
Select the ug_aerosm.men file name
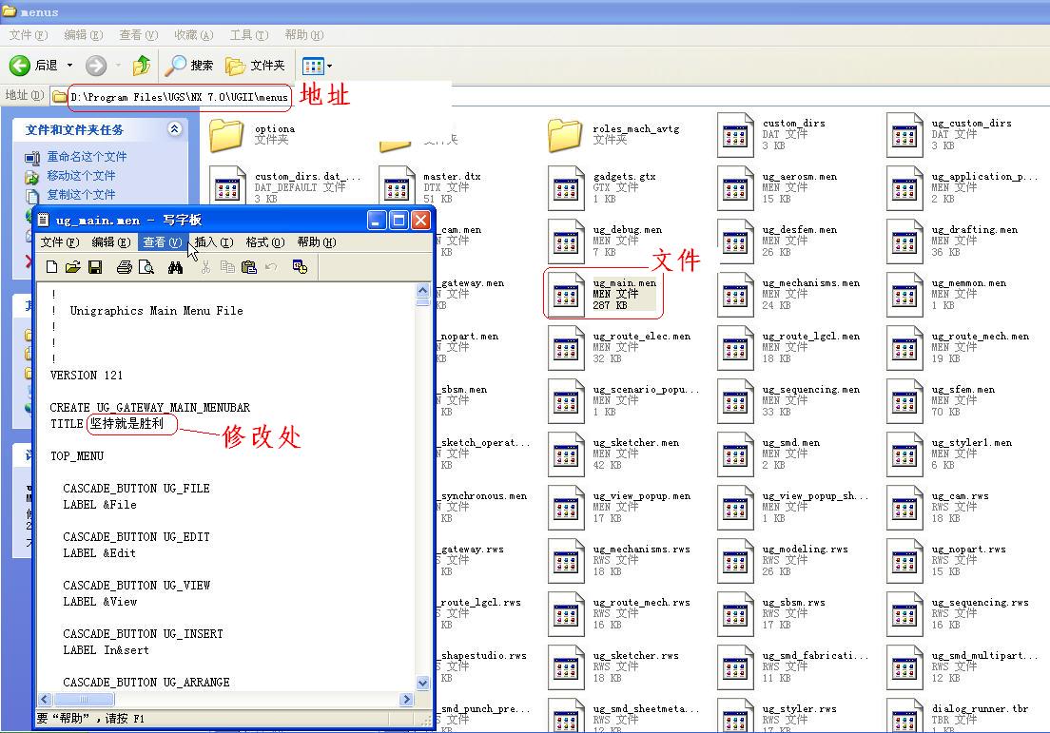click(800, 177)
